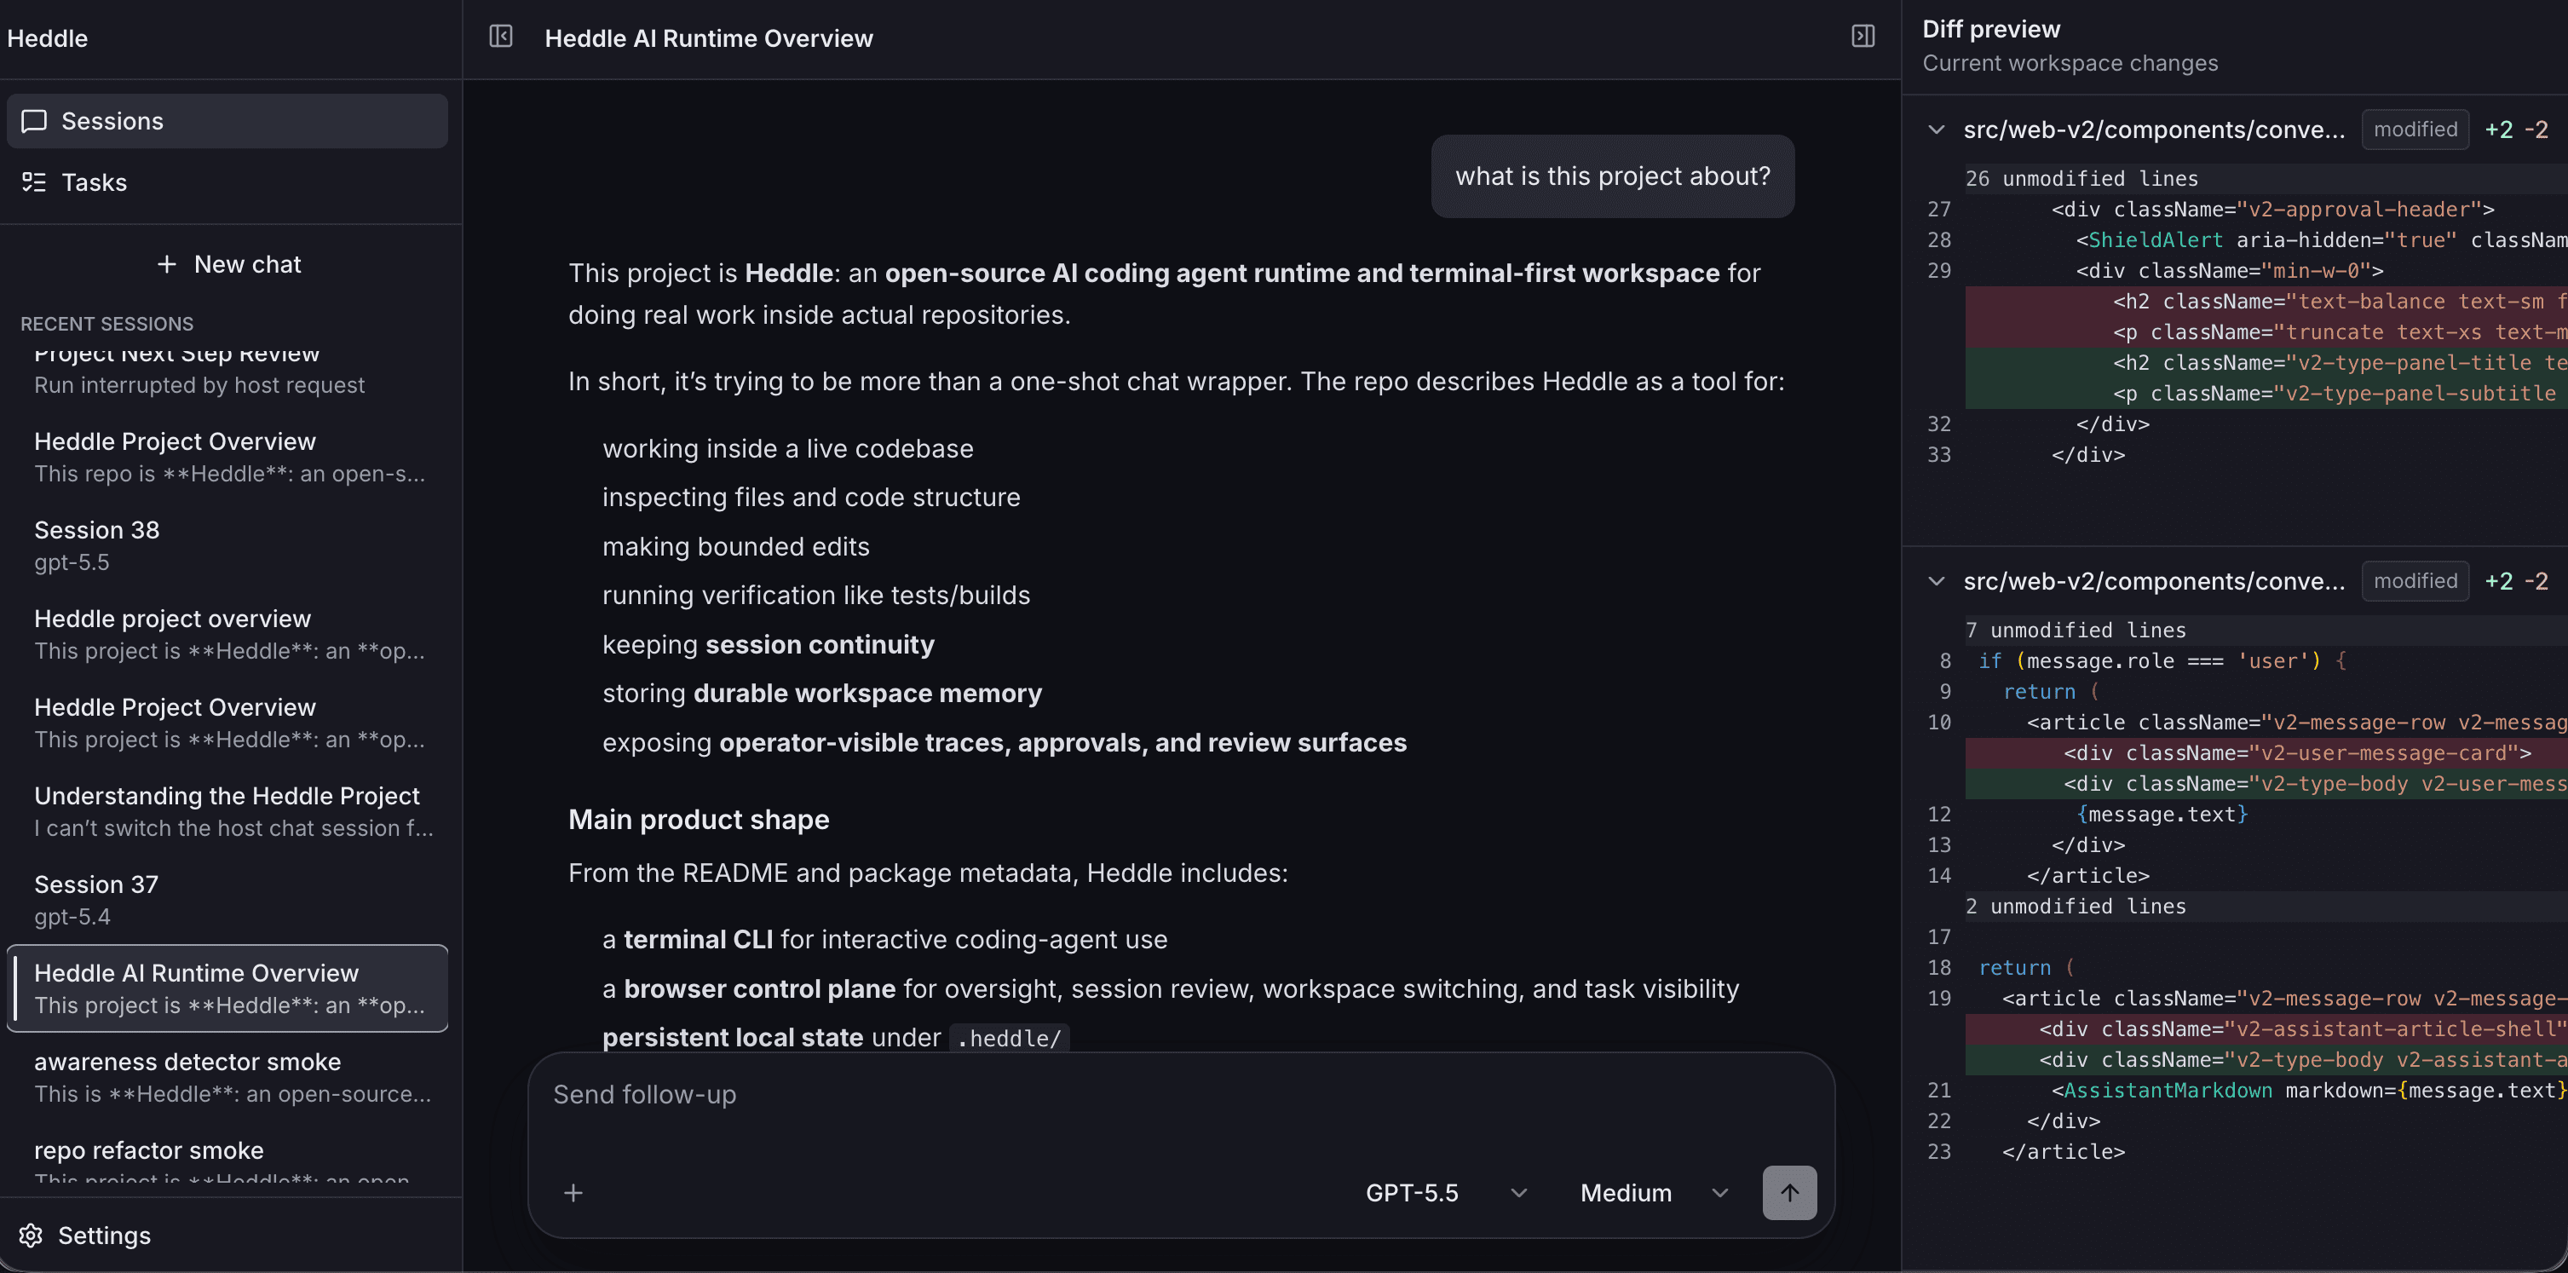Click the .heddle/ inline code
The height and width of the screenshot is (1273, 2568).
[x=1009, y=1038]
